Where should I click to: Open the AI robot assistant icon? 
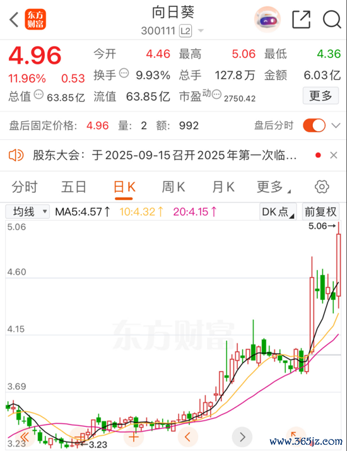[x=268, y=20]
